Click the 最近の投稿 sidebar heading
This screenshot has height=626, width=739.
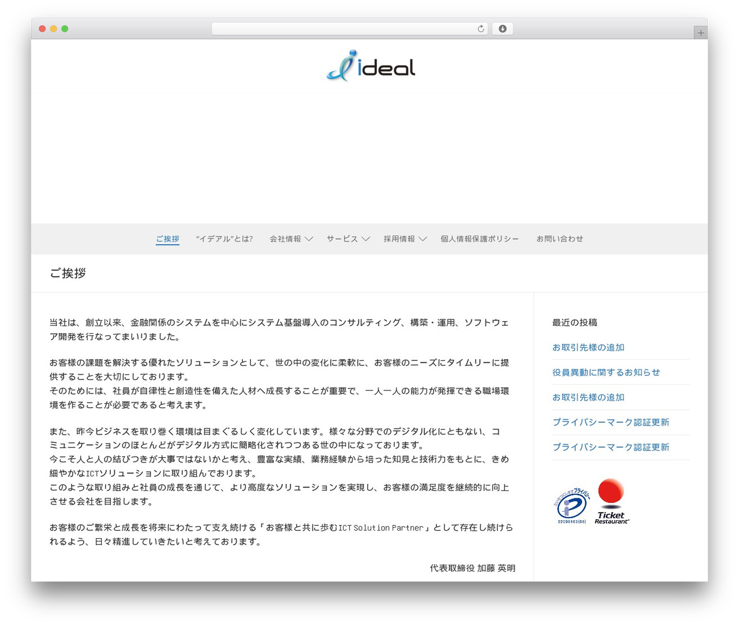click(575, 322)
